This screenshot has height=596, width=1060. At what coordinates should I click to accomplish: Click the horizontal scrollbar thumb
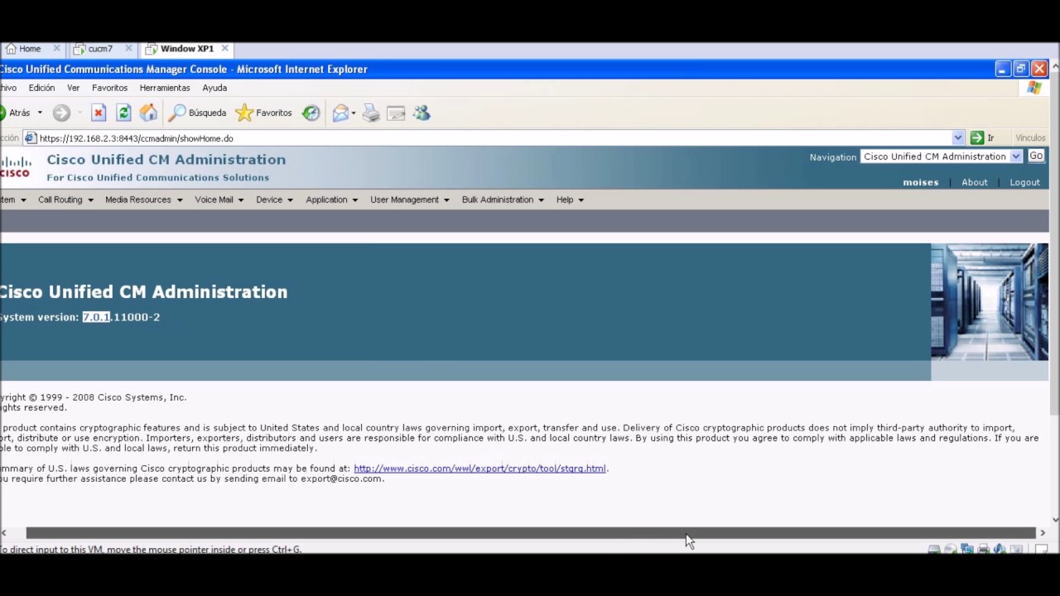(531, 533)
